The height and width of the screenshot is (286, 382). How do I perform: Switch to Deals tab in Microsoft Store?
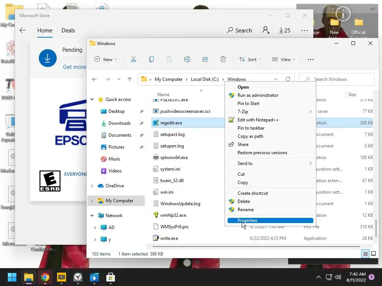(x=68, y=31)
